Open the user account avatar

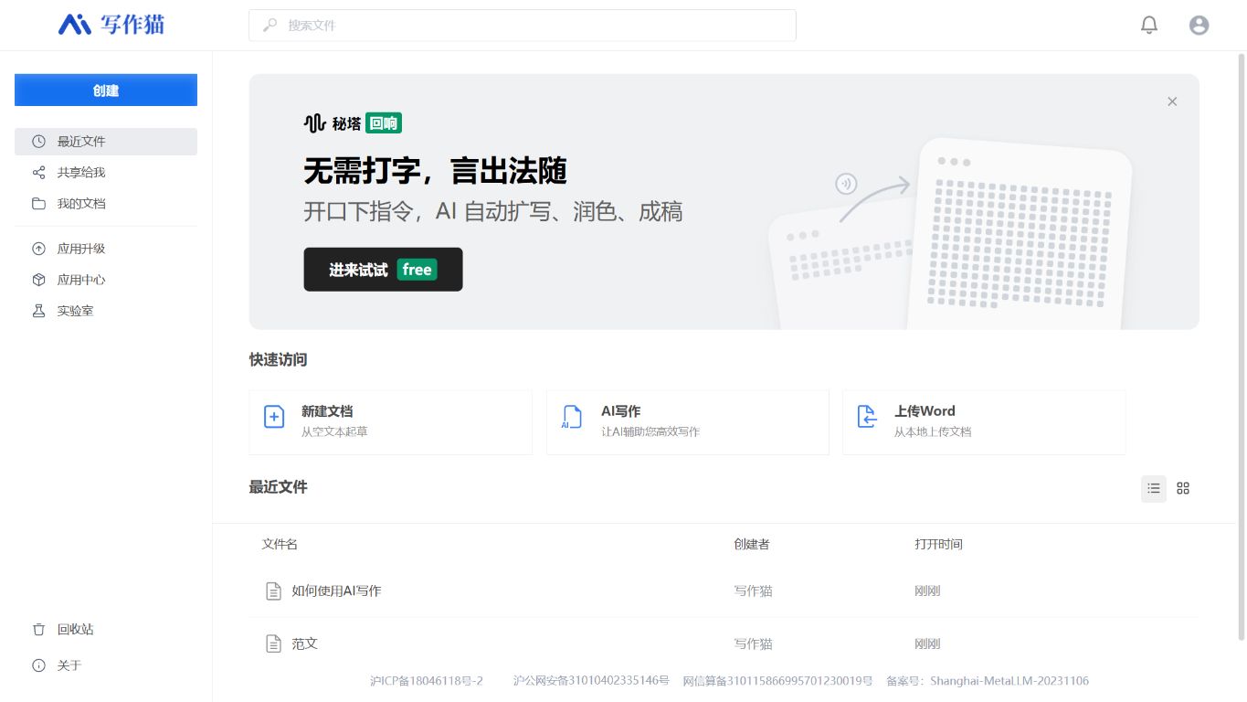[1199, 26]
